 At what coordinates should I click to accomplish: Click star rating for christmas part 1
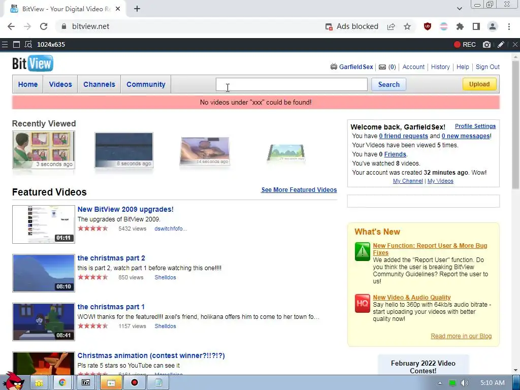point(93,326)
